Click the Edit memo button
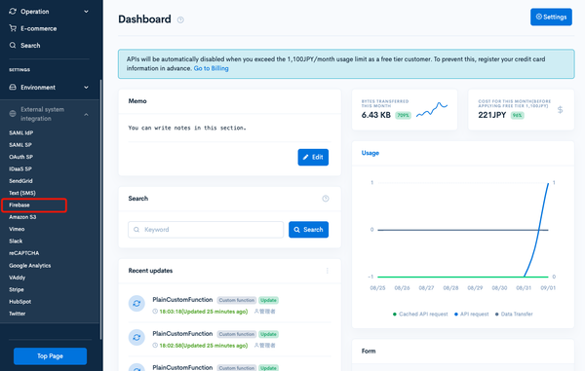The height and width of the screenshot is (371, 585). [x=313, y=157]
